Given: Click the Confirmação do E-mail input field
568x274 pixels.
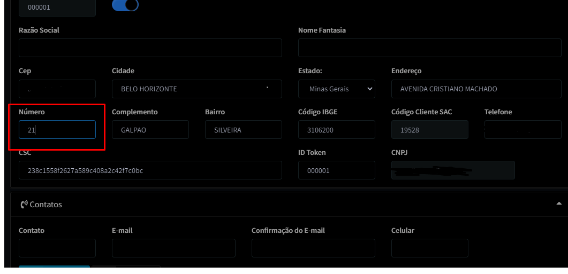Looking at the screenshot, I should [x=313, y=248].
